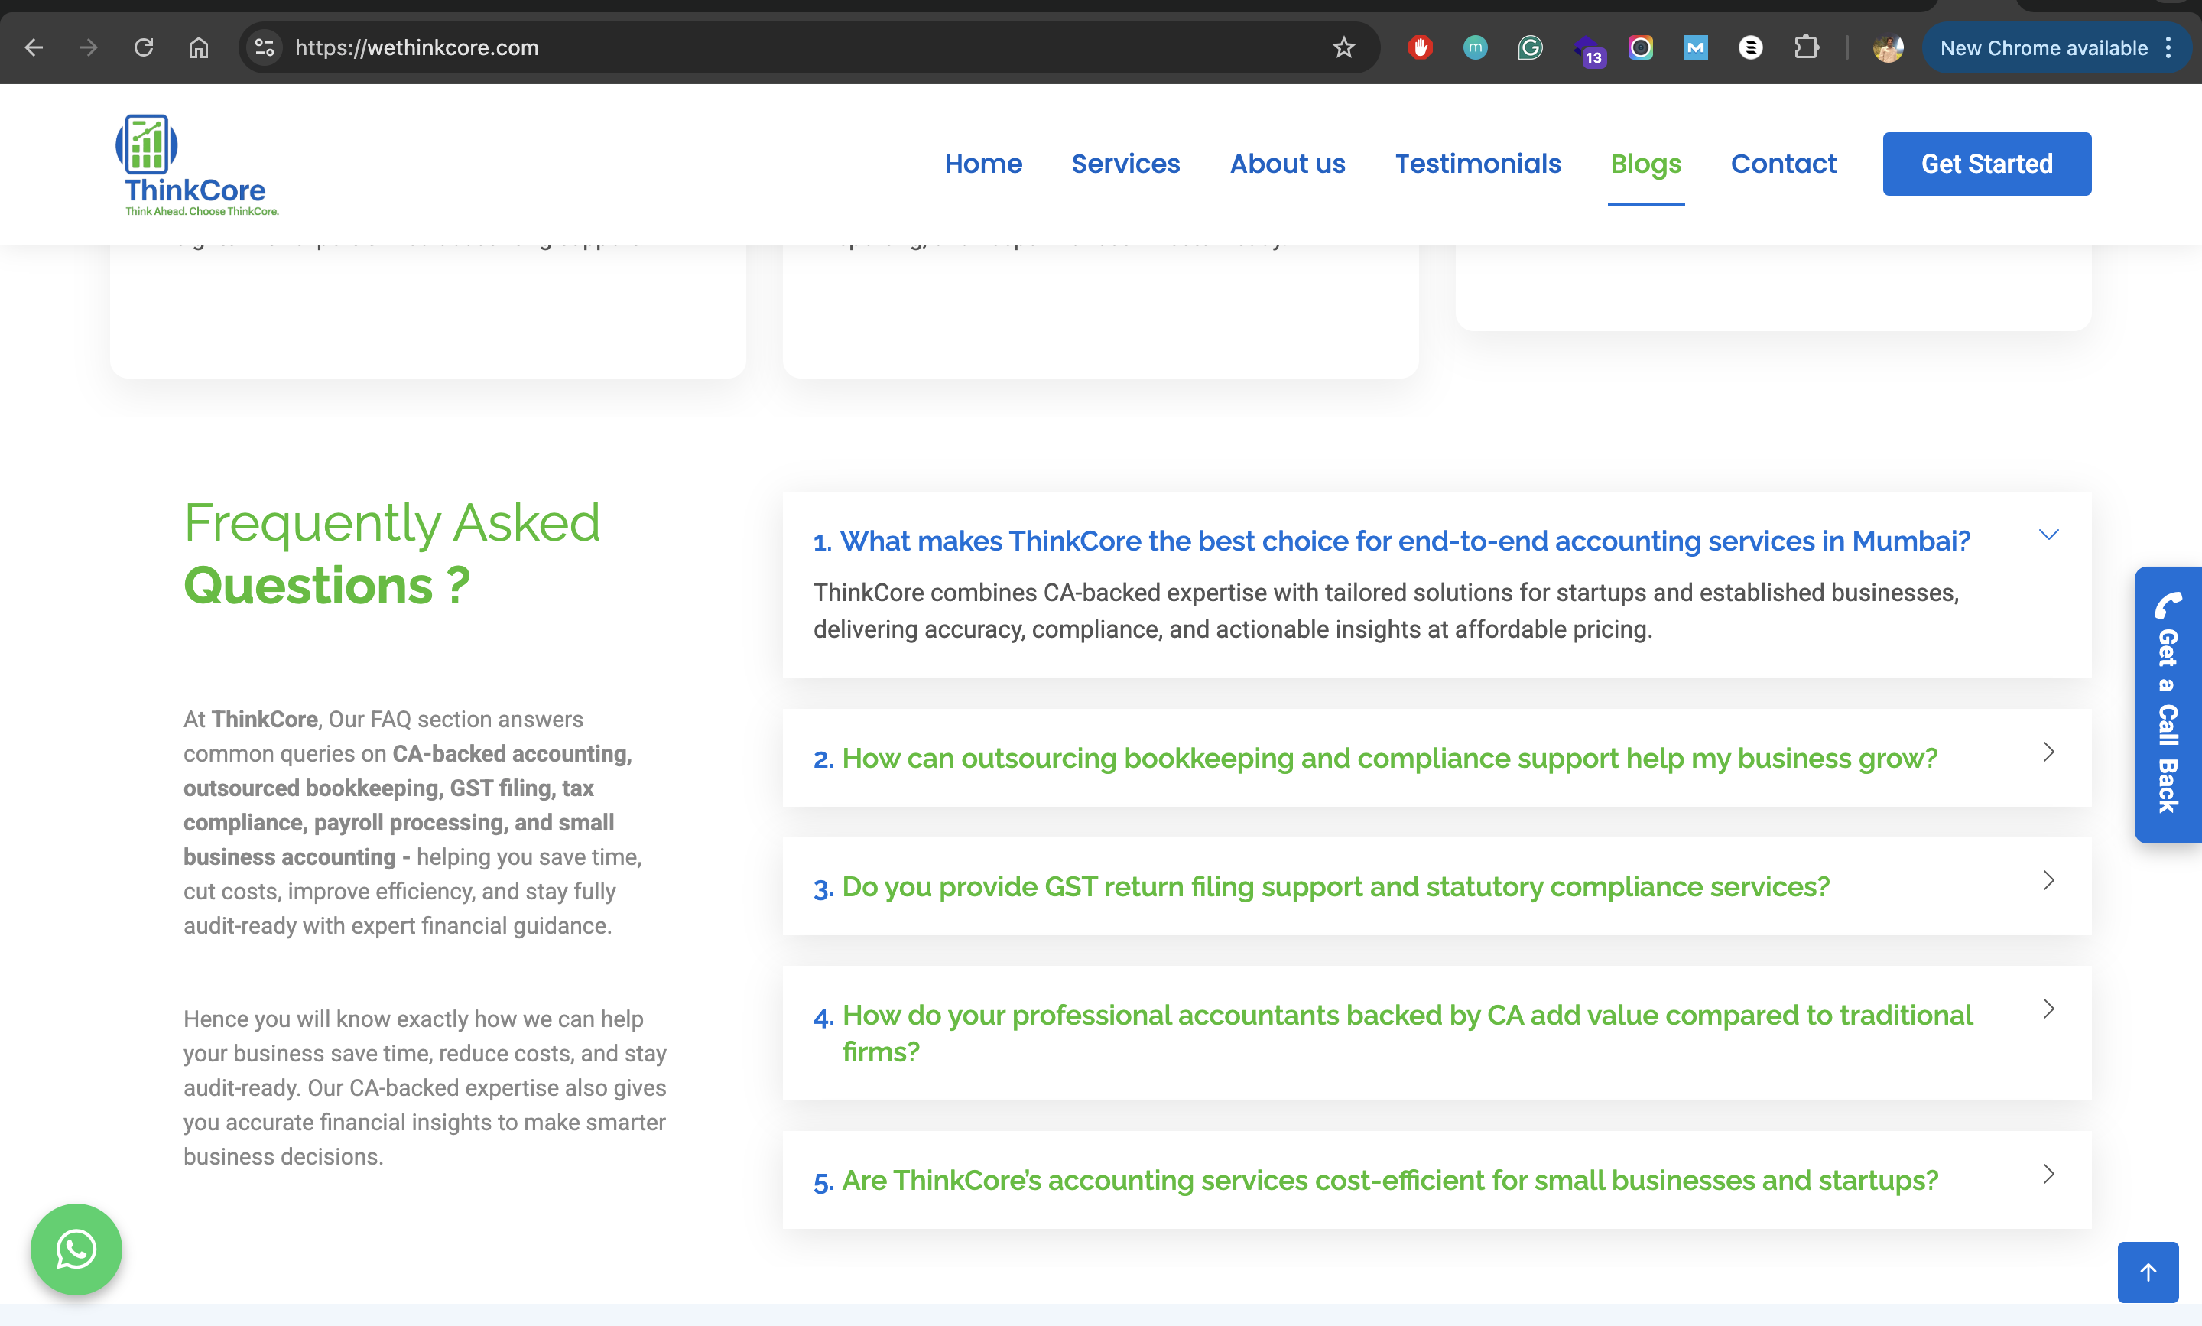
Task: Go back with the browser back arrow
Action: click(x=34, y=47)
